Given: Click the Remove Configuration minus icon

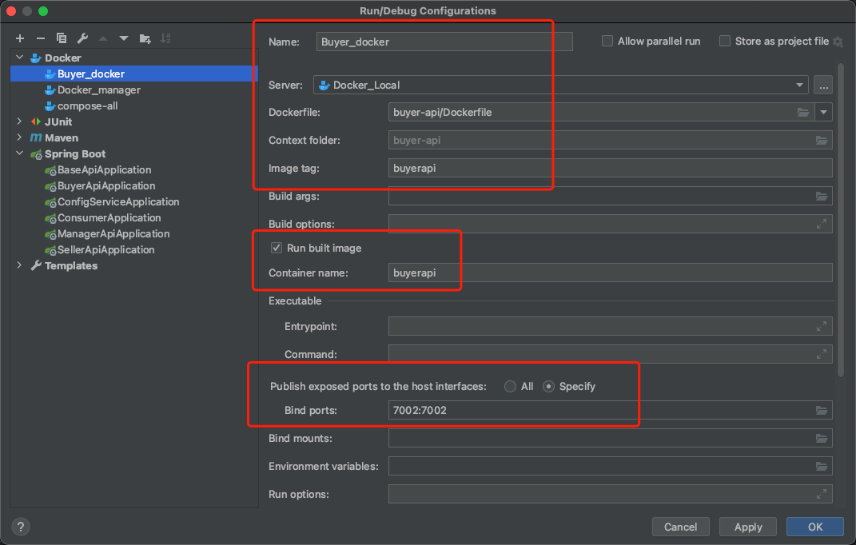Looking at the screenshot, I should point(41,38).
